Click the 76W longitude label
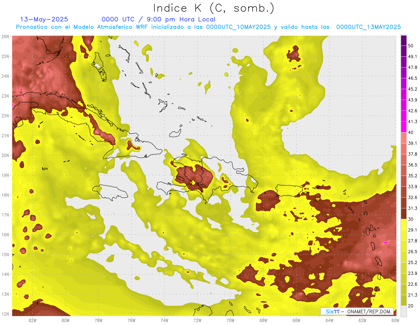420x325 pixels. pos(132,320)
